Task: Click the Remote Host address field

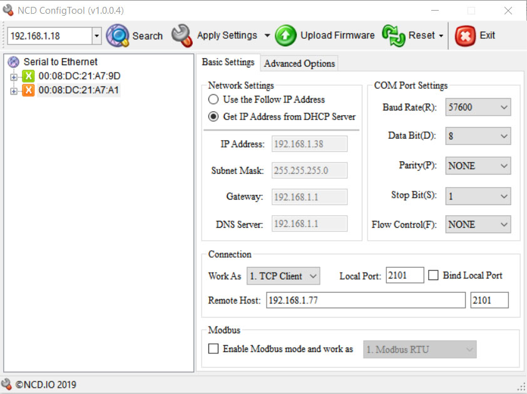Action: [x=366, y=300]
